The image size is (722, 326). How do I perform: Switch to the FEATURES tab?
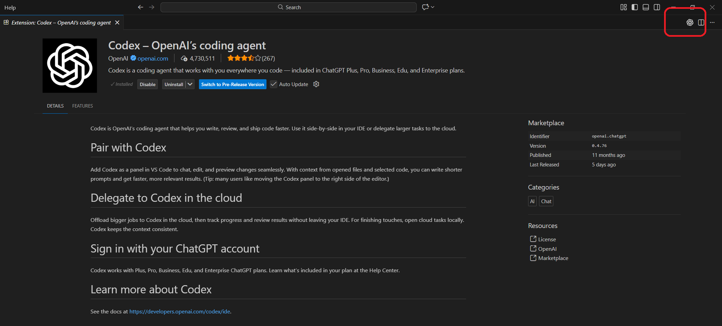tap(82, 106)
